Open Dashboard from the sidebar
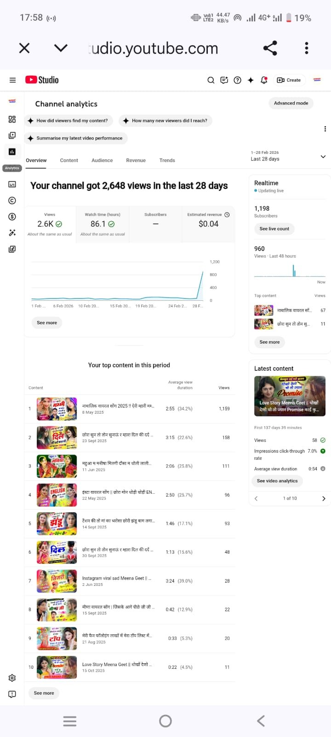The image size is (331, 737). [12, 119]
